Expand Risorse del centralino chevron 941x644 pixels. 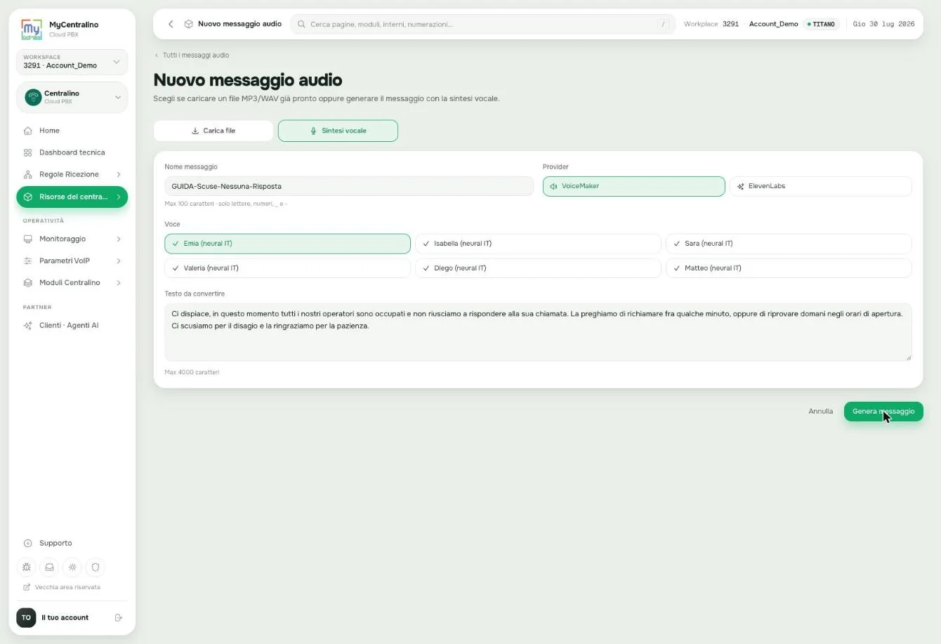[118, 197]
